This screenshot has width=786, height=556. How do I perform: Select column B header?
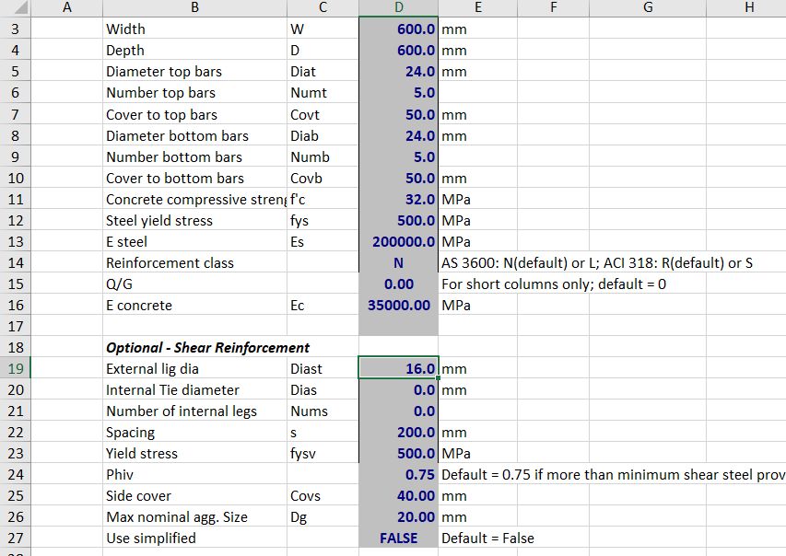[x=194, y=8]
